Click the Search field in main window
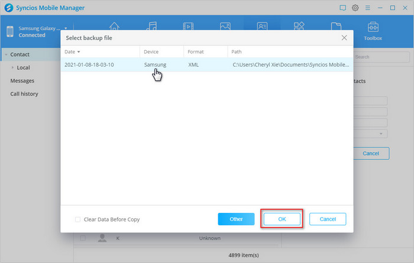This screenshot has height=263, width=414. (381, 57)
